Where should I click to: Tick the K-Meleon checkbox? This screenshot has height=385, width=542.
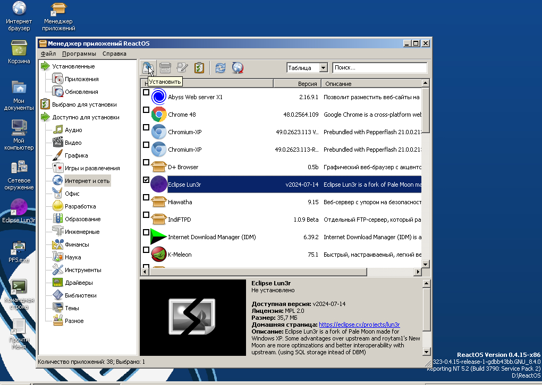coord(146,250)
